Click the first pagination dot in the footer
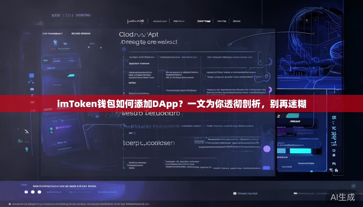The height and width of the screenshot is (207, 363). (x=26, y=192)
